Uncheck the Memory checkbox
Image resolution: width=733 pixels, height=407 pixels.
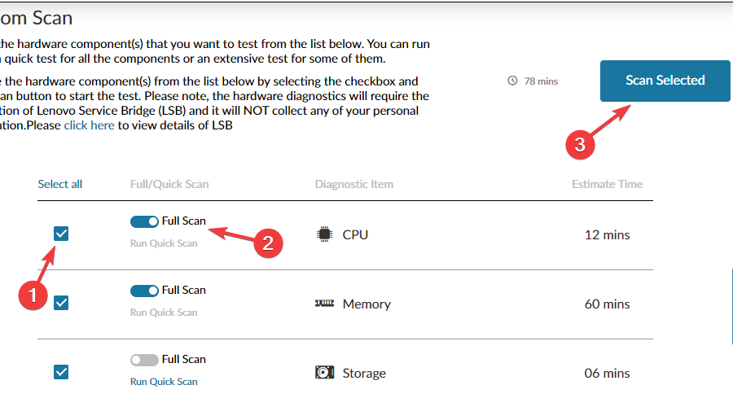click(61, 303)
